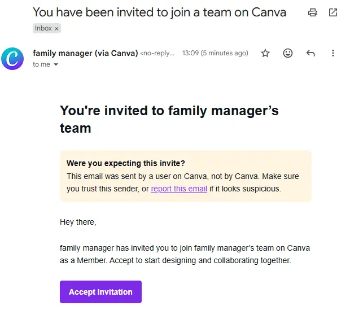
Task: Open the three-dot more options menu
Action: (x=333, y=53)
